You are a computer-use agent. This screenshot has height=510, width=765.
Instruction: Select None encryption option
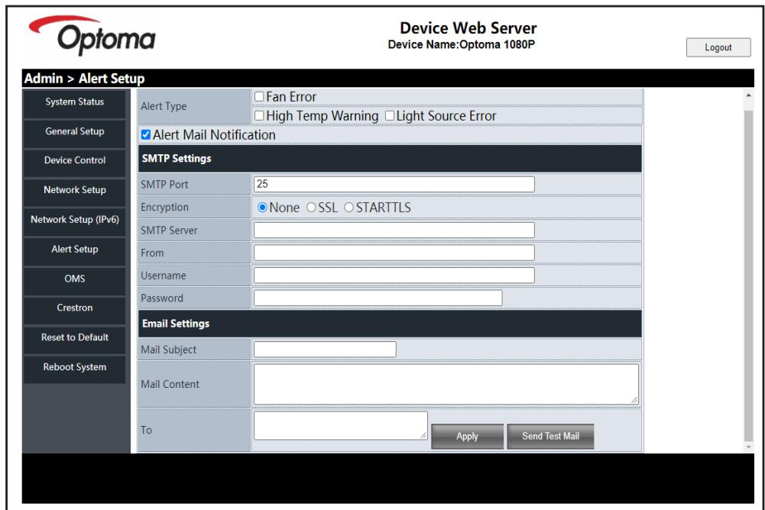[x=262, y=207]
